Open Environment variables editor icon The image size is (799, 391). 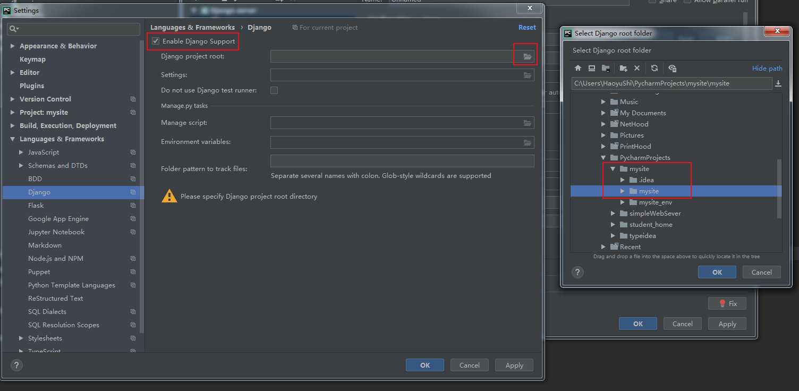tap(527, 142)
